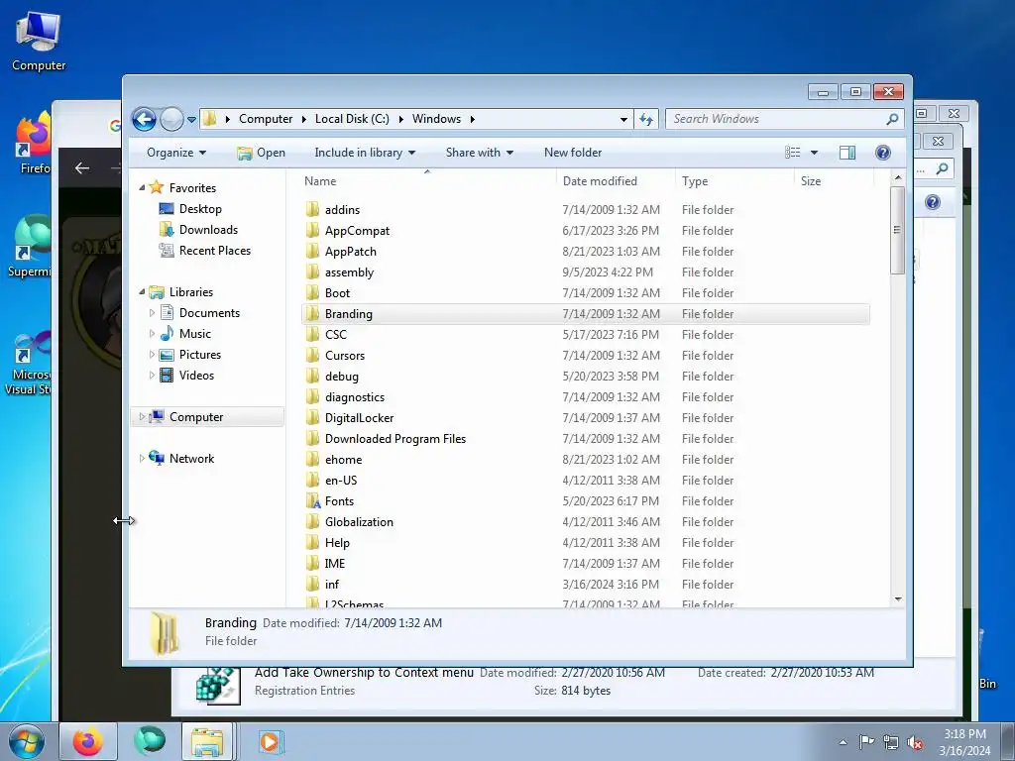Image resolution: width=1015 pixels, height=761 pixels.
Task: Open the Action Center flag icon
Action: tap(866, 742)
